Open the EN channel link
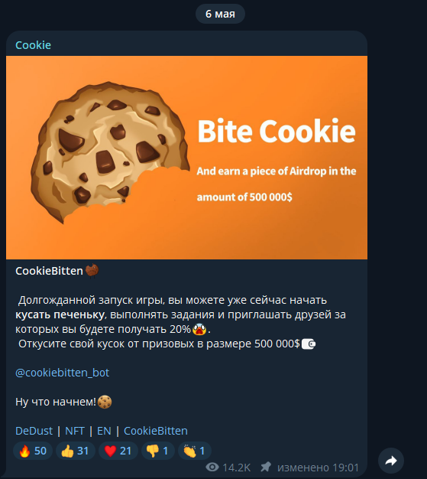The width and height of the screenshot is (427, 479). coord(104,431)
